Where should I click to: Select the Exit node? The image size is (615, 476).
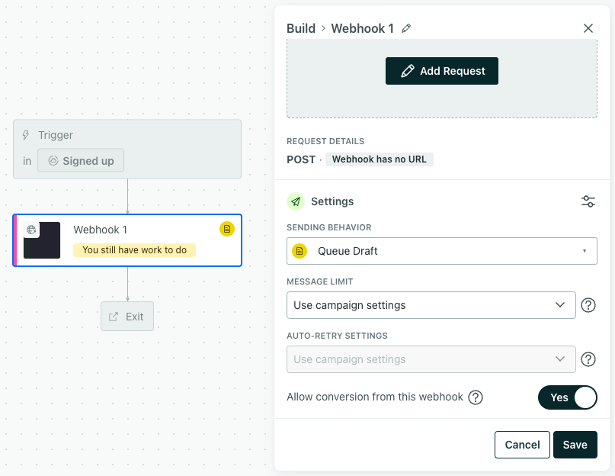127,317
